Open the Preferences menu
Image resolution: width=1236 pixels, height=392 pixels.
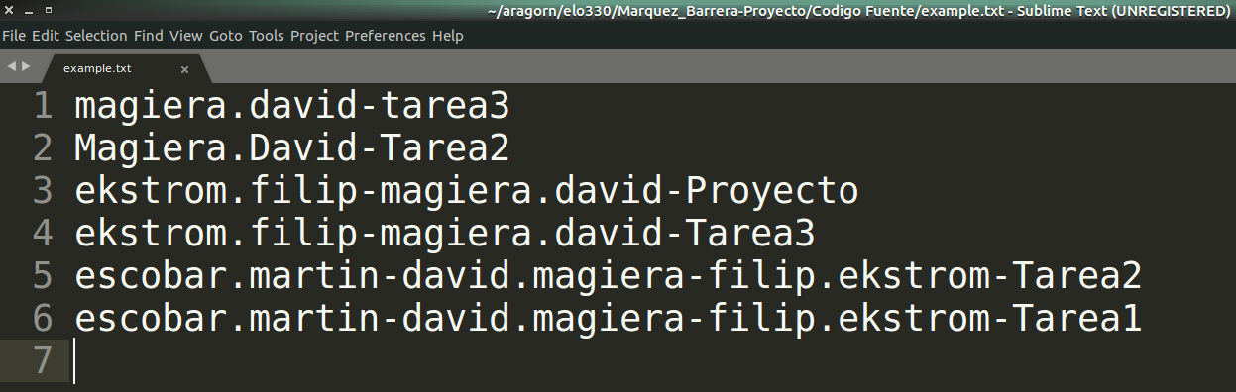[386, 36]
